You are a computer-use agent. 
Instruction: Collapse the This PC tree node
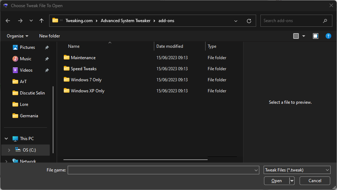[x=6, y=139]
